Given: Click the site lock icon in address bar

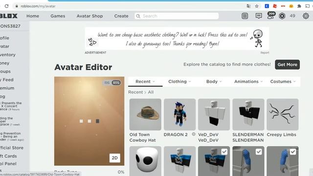Looking at the screenshot, I should point(17,6).
